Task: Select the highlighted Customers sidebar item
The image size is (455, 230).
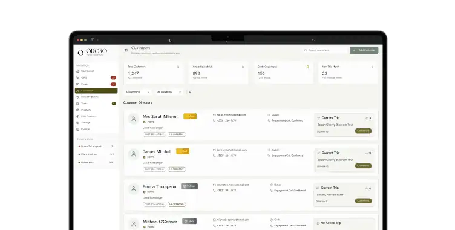Action: point(96,91)
